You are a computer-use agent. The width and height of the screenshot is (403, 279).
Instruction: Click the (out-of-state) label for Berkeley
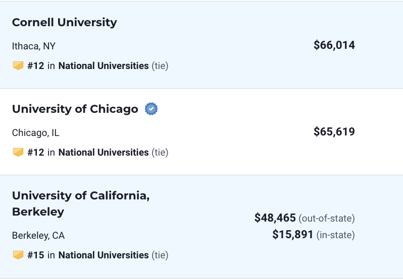point(327,218)
